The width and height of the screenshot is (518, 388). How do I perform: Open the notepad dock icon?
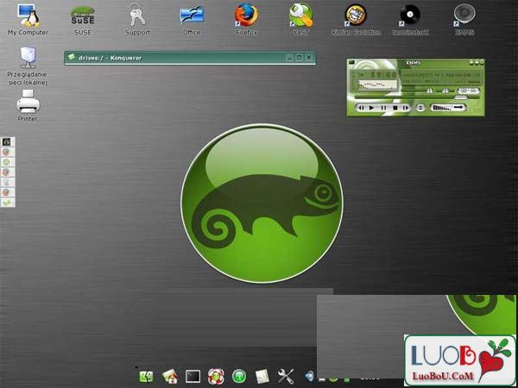[262, 377]
